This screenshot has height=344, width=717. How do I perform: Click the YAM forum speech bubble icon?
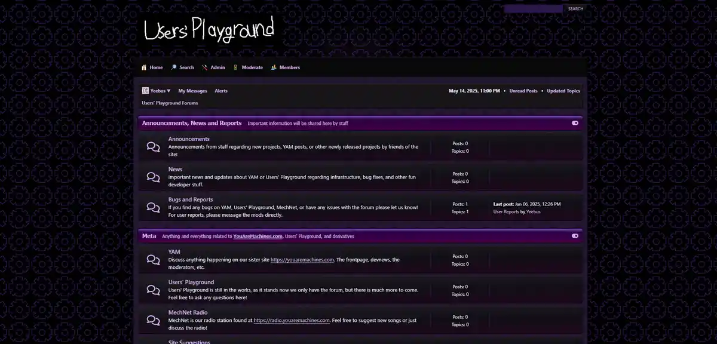click(154, 260)
